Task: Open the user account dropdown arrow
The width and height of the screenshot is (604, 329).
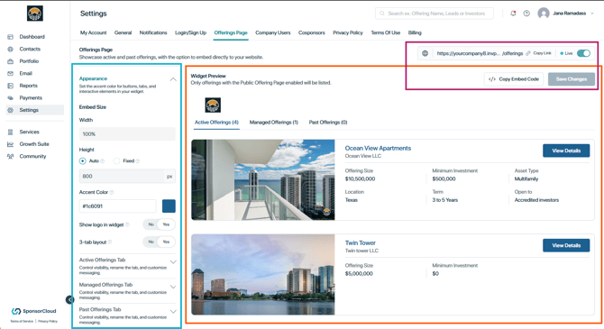Action: coord(592,14)
